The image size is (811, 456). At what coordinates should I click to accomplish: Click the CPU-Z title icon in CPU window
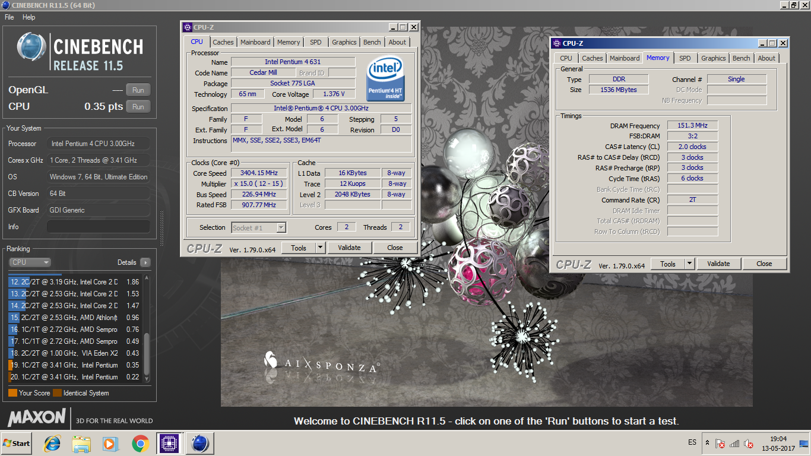(x=187, y=27)
